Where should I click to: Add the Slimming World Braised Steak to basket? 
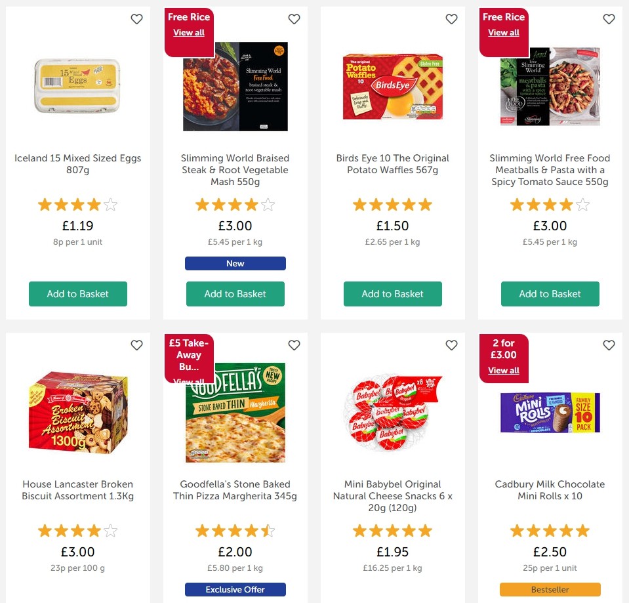tap(235, 294)
